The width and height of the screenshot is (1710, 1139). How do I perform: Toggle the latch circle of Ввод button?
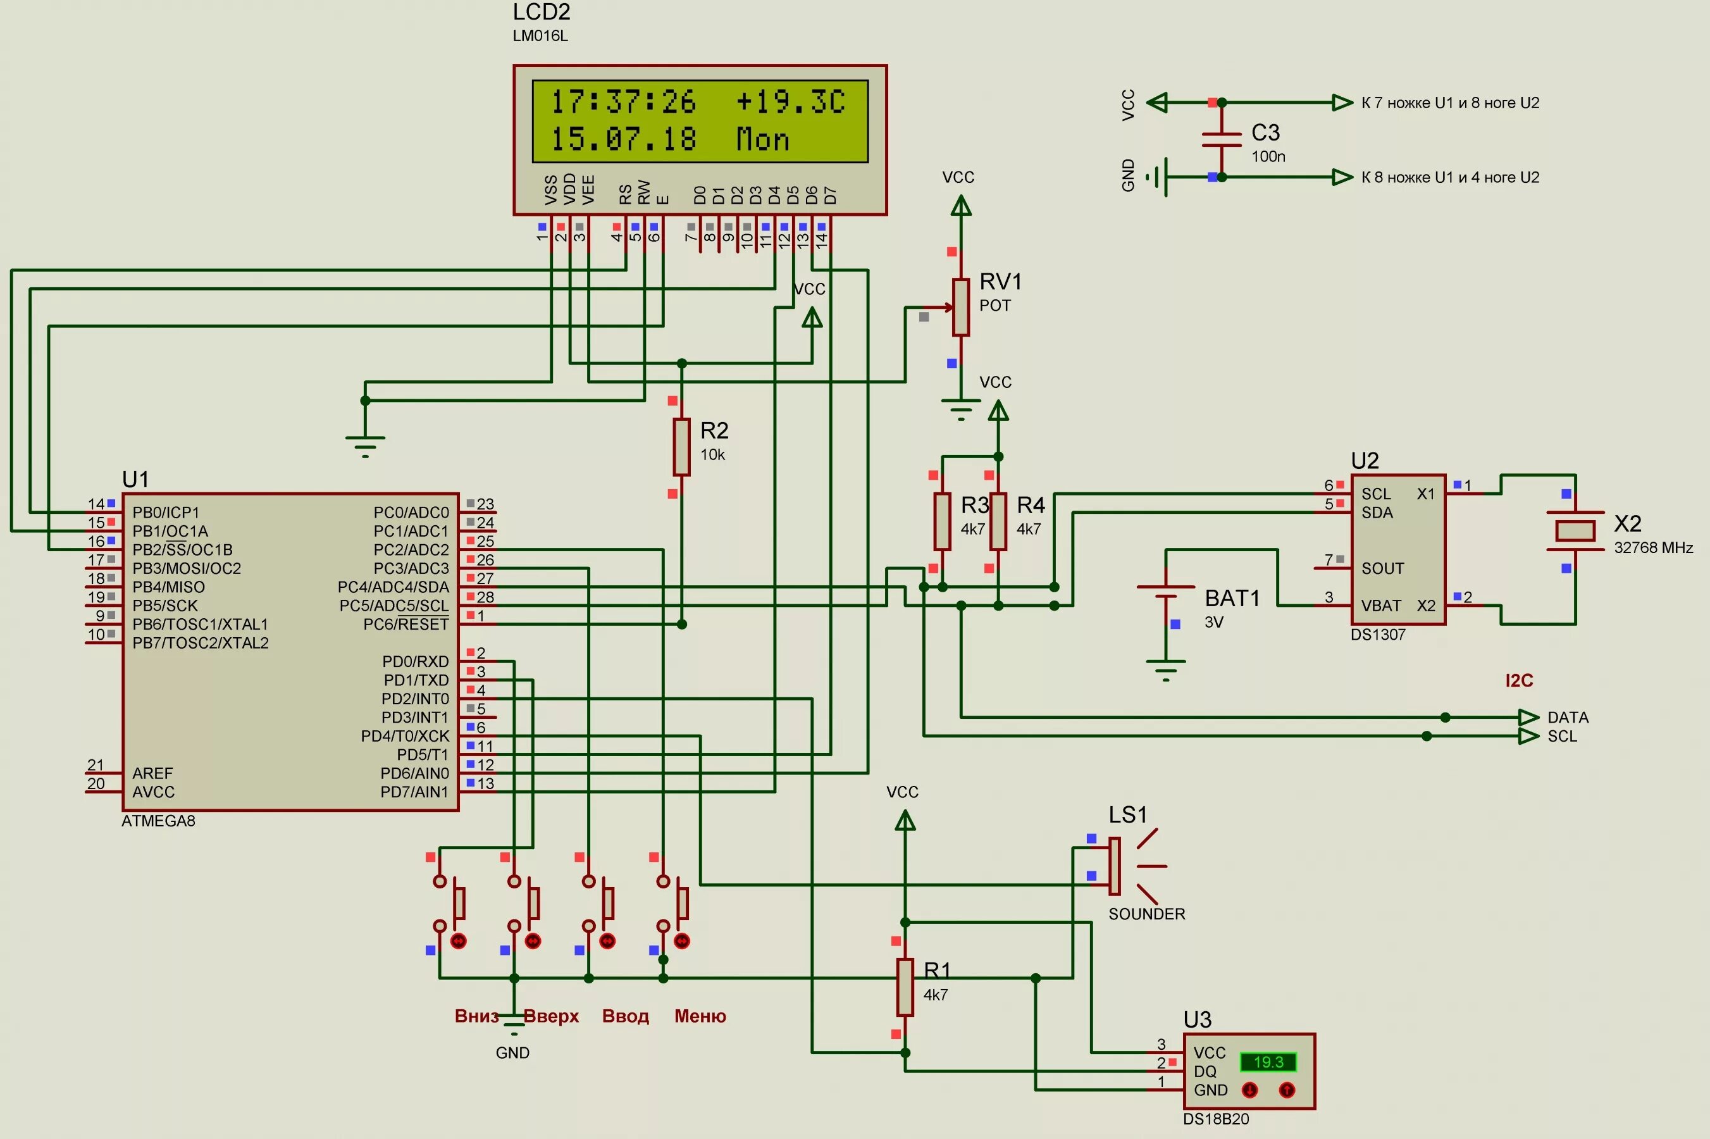click(x=607, y=942)
